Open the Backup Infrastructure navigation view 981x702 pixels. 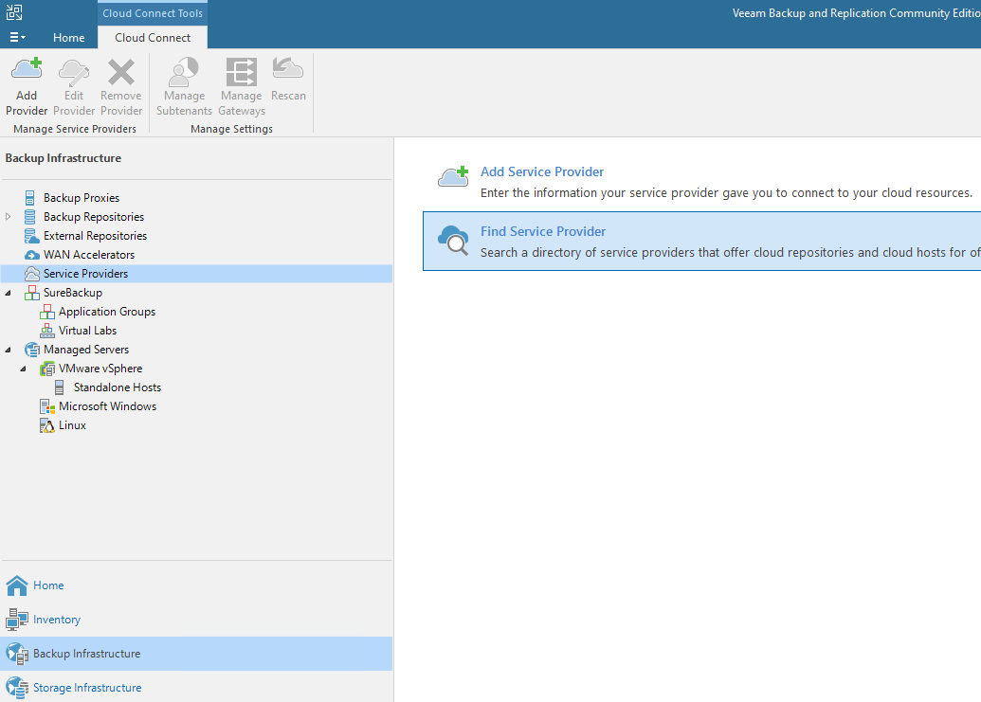pos(196,654)
